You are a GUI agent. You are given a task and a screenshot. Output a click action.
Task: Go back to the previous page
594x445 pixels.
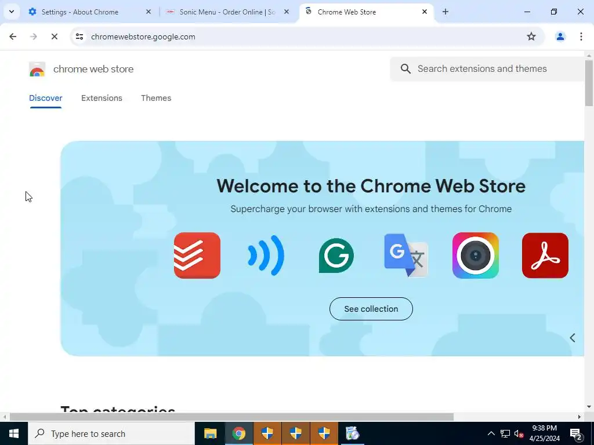coord(13,37)
